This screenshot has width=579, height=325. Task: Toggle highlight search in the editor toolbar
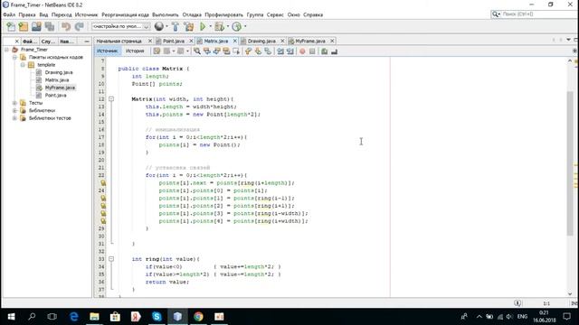pos(226,51)
